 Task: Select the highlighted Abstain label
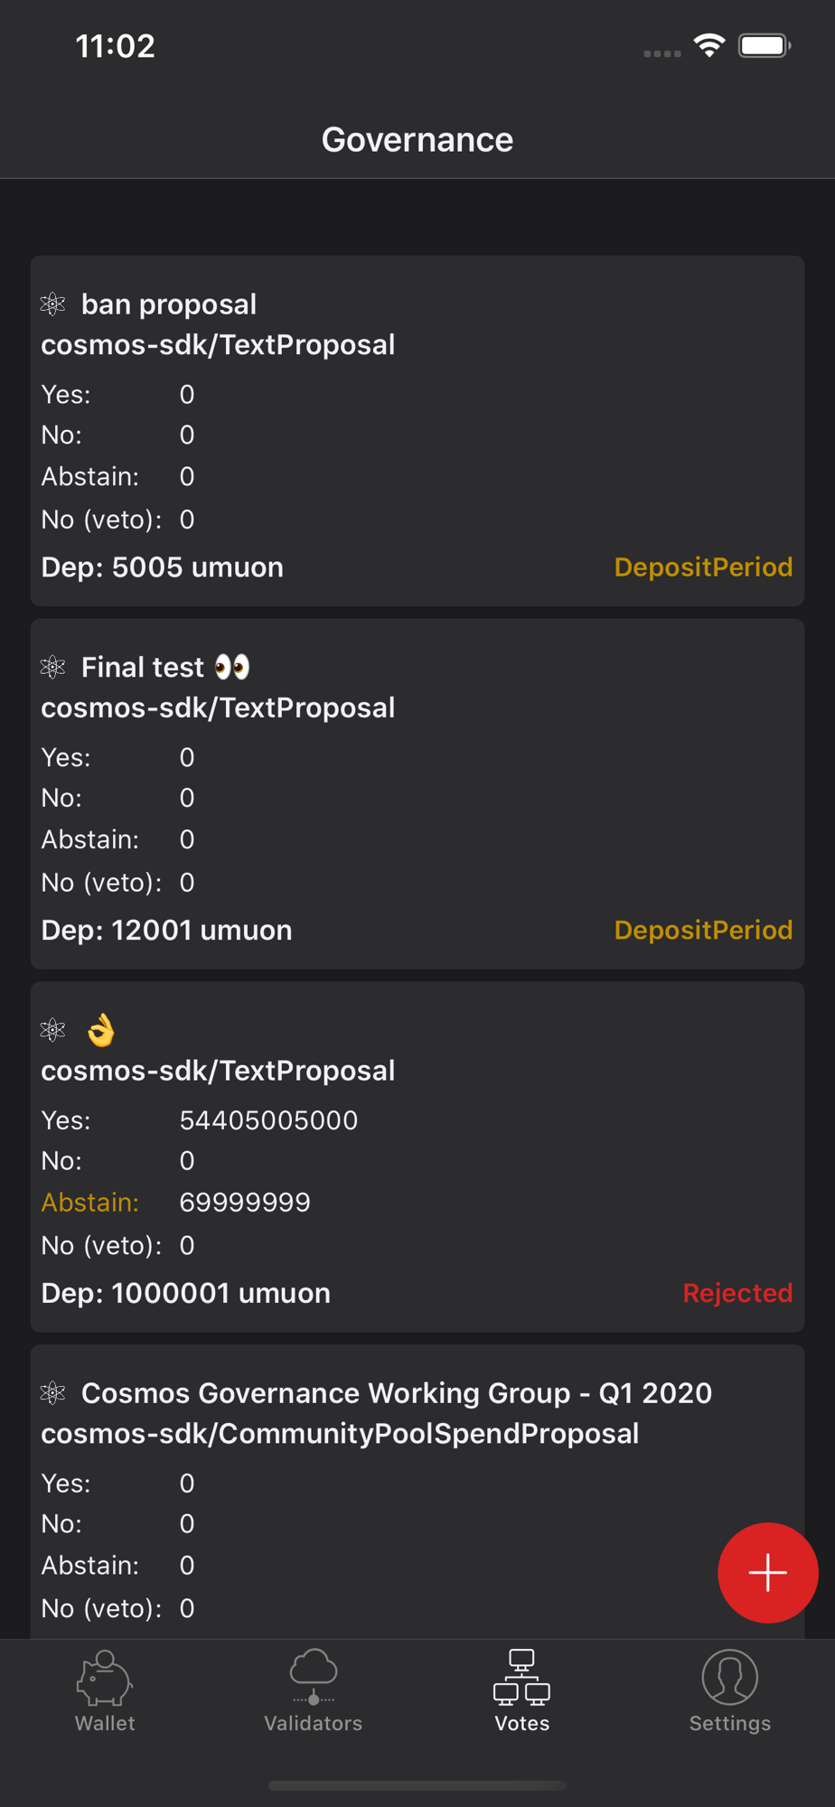(90, 1203)
